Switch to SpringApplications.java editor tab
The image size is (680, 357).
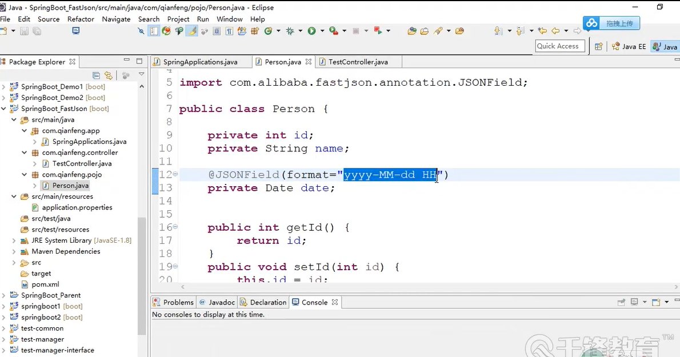(x=201, y=62)
